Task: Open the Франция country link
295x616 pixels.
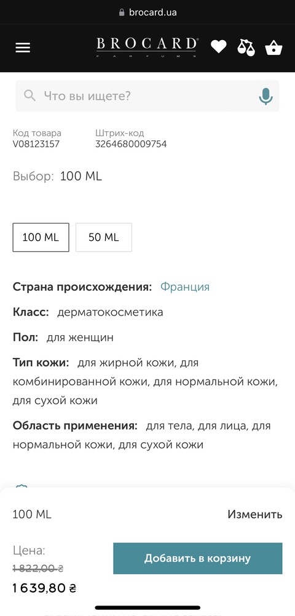Action: [185, 287]
